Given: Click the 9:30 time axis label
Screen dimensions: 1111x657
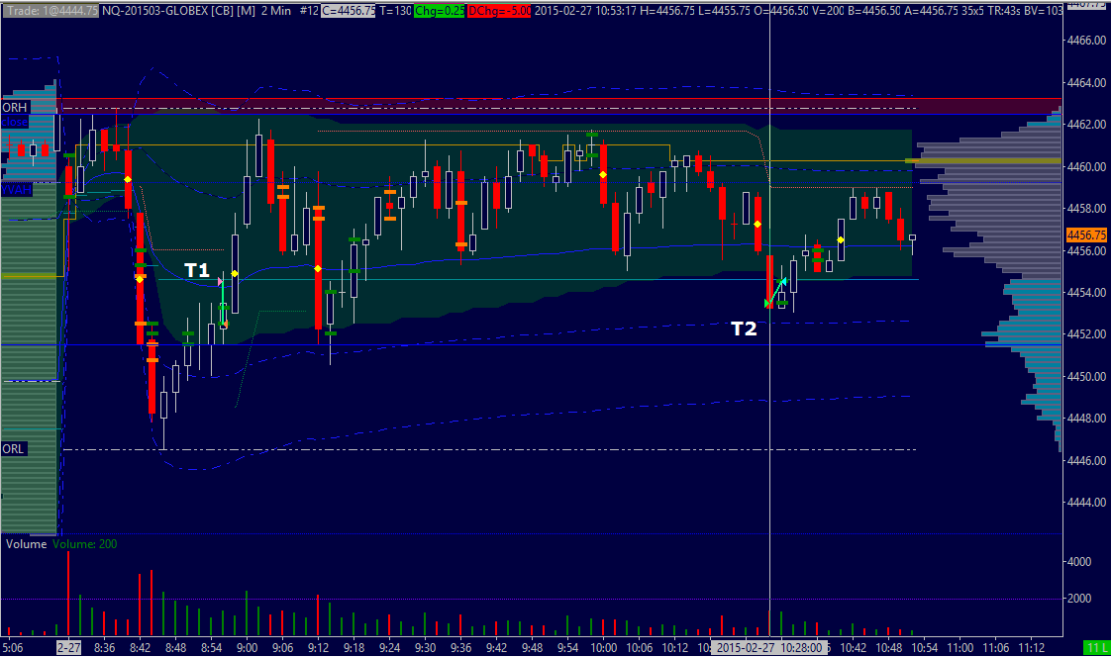Looking at the screenshot, I should (425, 647).
